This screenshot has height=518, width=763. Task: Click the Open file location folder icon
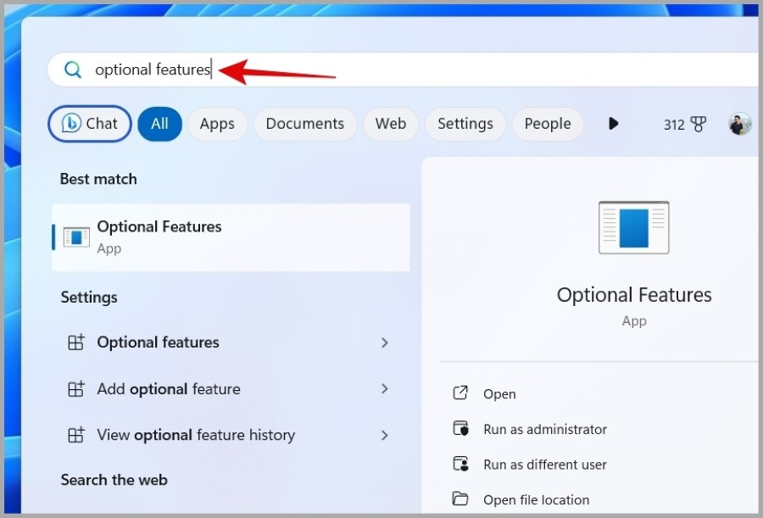460,499
